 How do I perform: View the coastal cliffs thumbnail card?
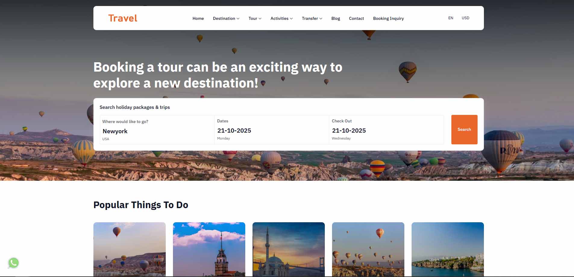[x=447, y=249]
